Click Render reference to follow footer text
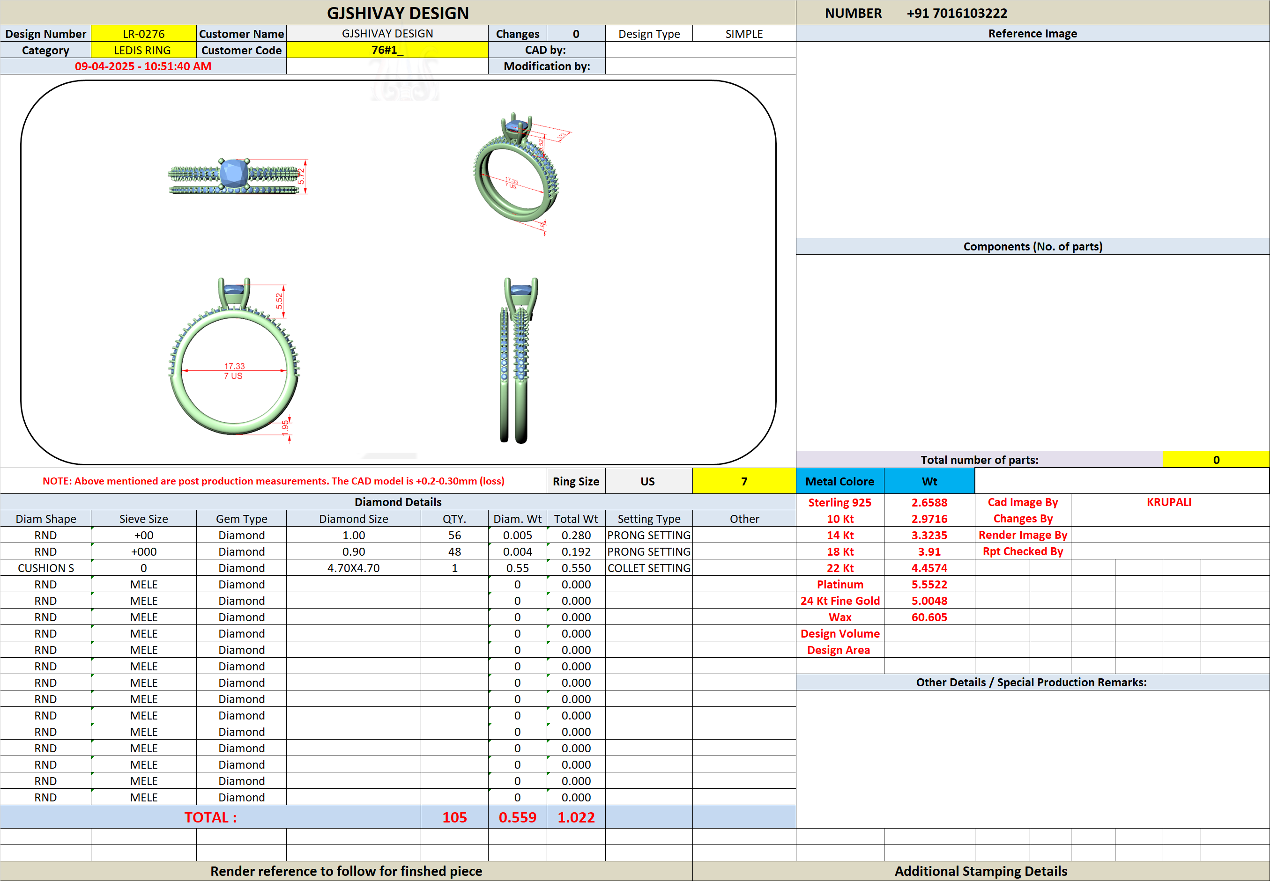 coord(346,871)
